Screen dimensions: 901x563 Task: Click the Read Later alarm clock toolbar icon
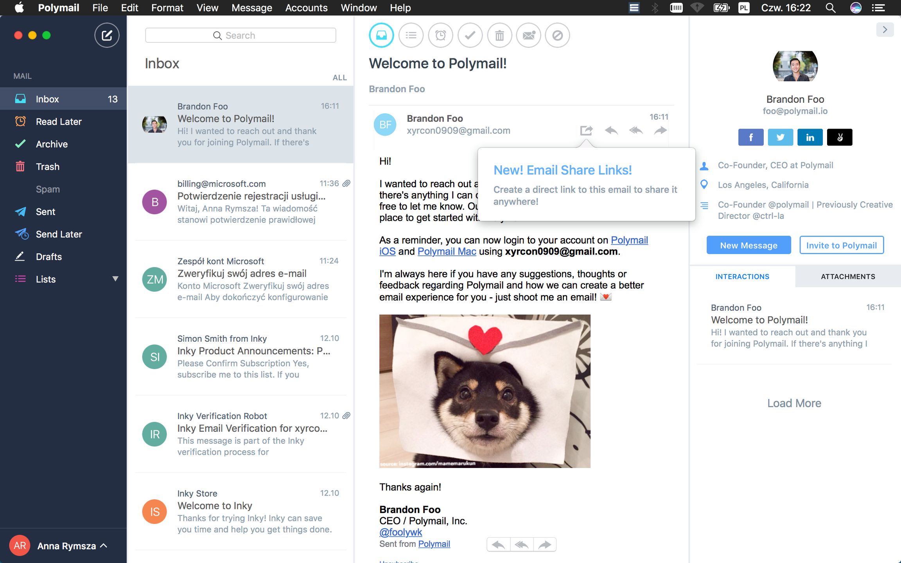[440, 35]
